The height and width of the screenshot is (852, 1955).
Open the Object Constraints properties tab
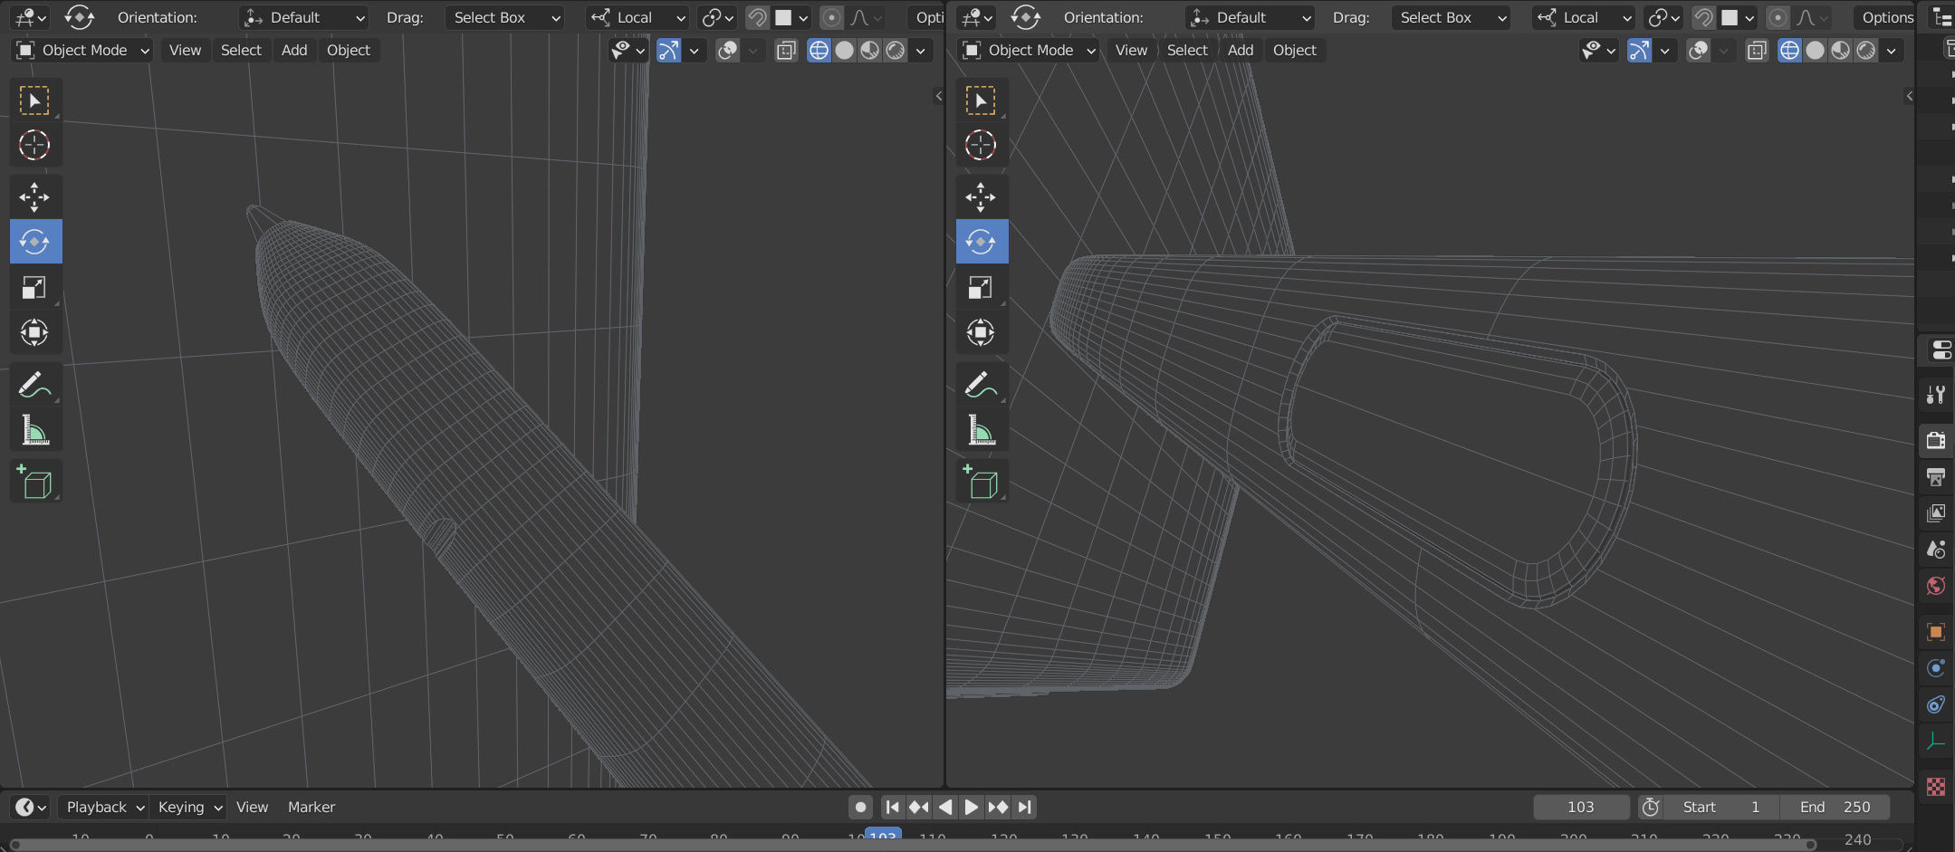(1936, 704)
